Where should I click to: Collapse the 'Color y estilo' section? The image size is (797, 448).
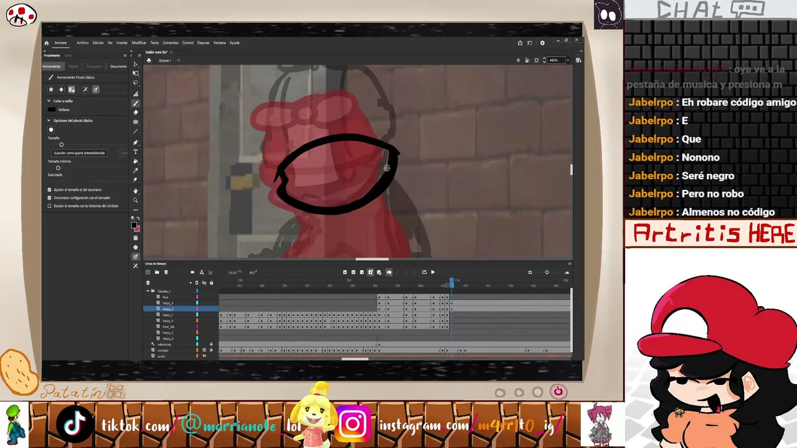click(49, 101)
